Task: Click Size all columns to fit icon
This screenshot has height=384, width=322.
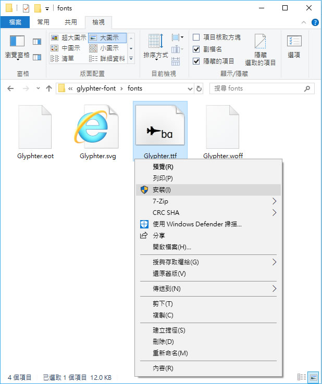Action: tap(176, 61)
